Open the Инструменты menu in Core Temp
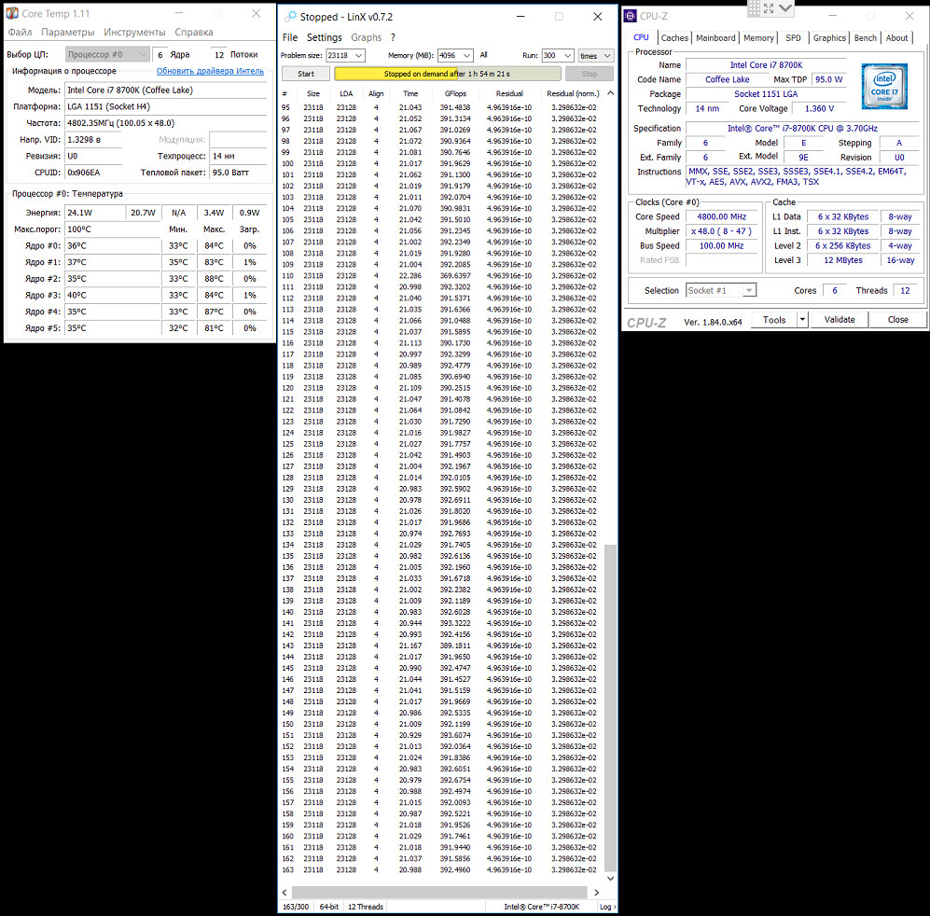This screenshot has width=930, height=916. pyautogui.click(x=134, y=32)
